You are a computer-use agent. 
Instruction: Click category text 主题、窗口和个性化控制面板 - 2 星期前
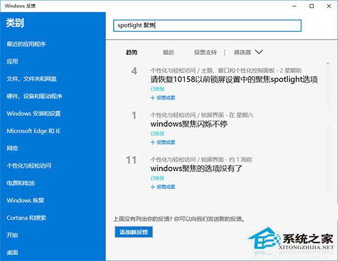[x=251, y=71]
